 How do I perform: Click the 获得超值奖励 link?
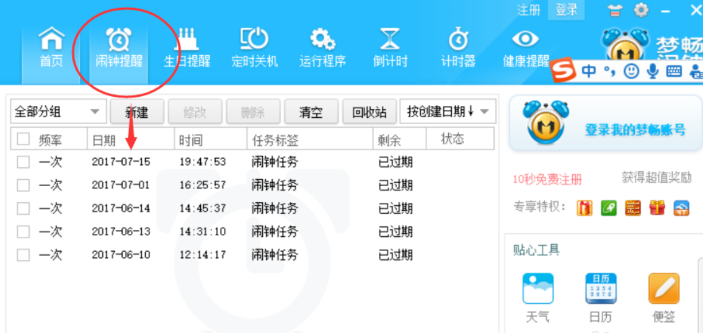pos(657,177)
